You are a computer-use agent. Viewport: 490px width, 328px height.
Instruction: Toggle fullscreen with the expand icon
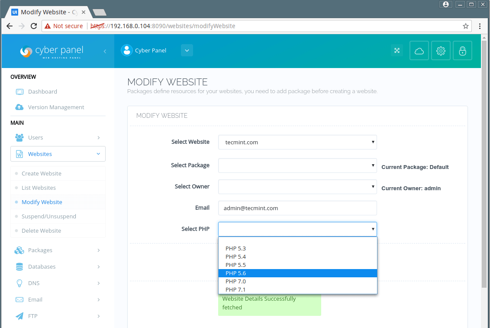(x=397, y=51)
